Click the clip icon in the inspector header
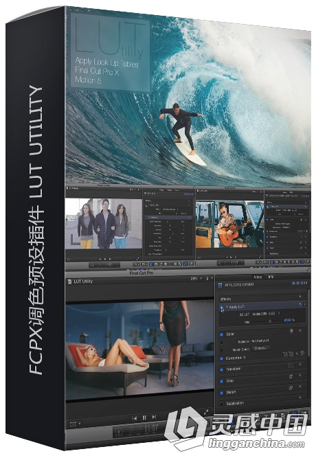316x458 pixels. (220, 285)
